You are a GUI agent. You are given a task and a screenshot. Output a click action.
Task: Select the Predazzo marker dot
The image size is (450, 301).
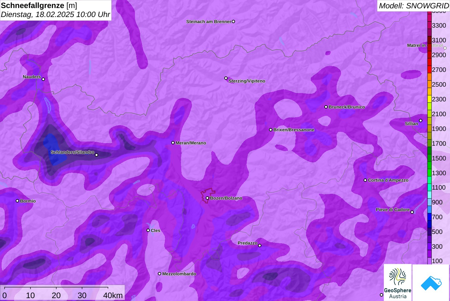pyautogui.click(x=260, y=245)
